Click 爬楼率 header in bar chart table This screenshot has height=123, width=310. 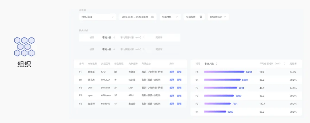tap(293, 64)
